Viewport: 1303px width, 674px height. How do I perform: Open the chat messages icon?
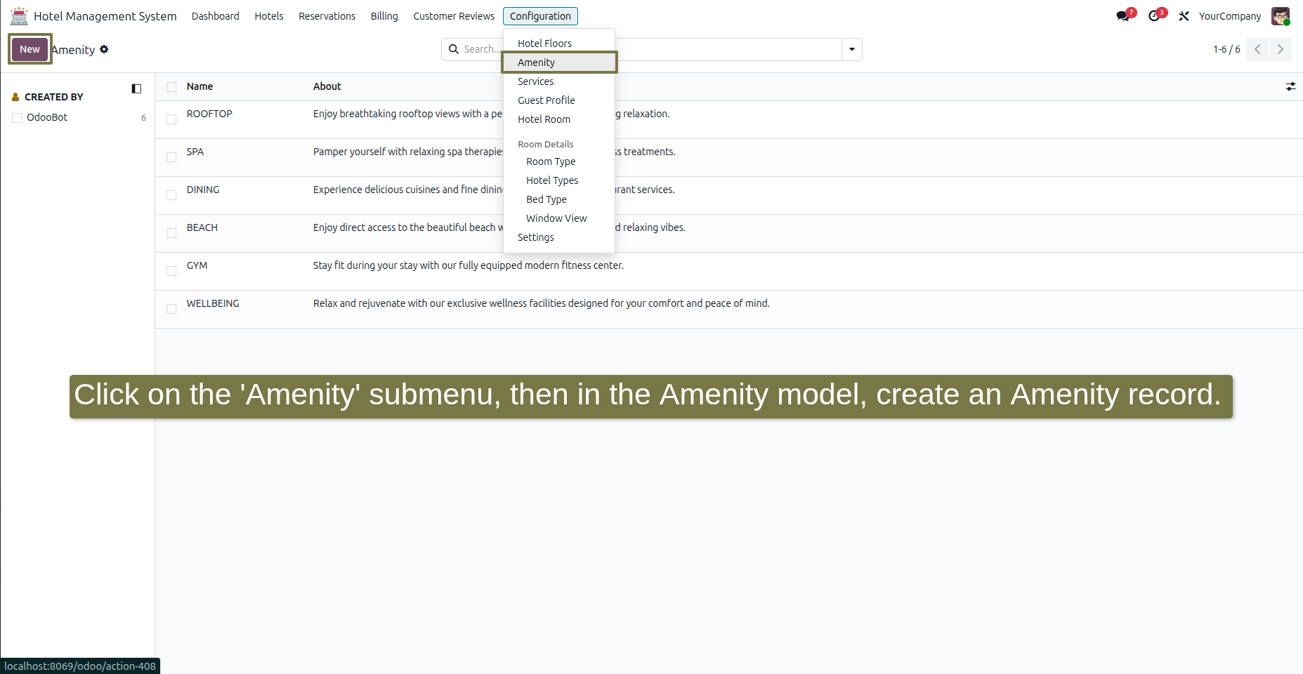pyautogui.click(x=1122, y=16)
